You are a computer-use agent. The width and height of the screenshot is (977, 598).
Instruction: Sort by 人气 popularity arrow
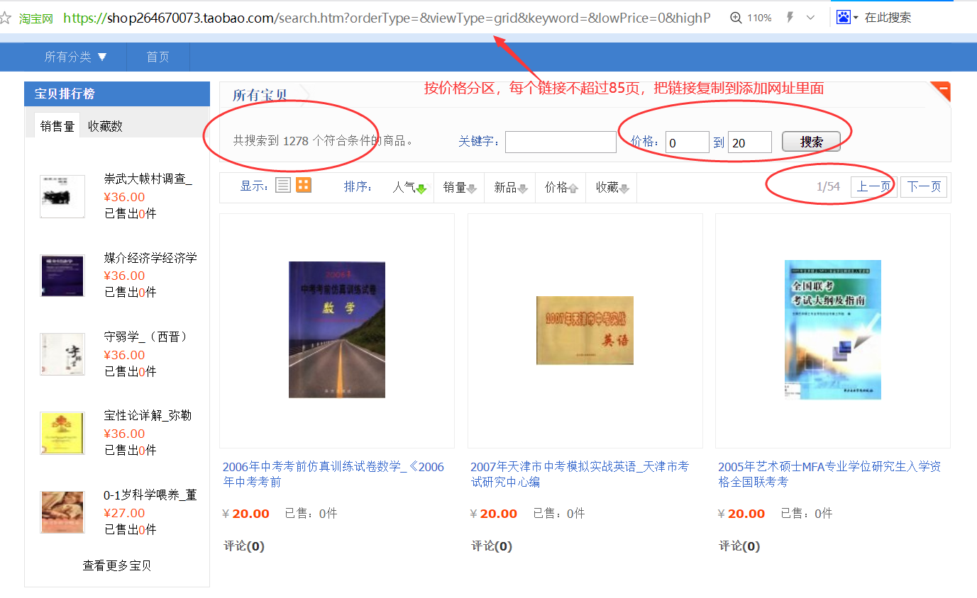pos(421,188)
